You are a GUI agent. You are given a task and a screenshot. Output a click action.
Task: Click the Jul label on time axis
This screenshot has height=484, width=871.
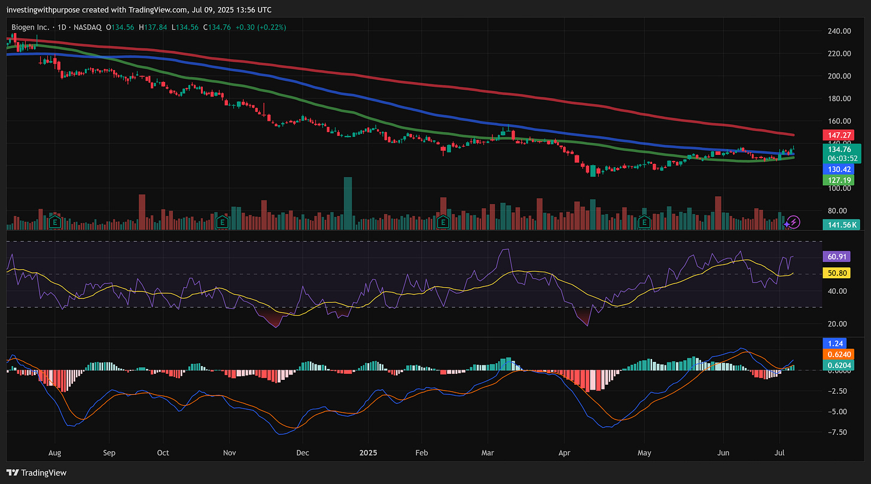click(x=780, y=453)
